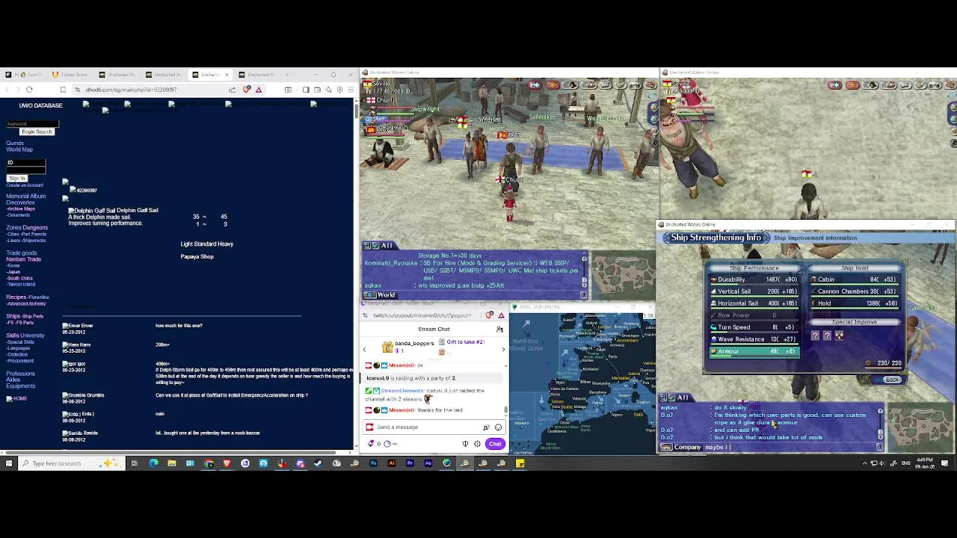957x538 pixels.
Task: Open the browser hamburger menu
Action: tap(351, 90)
